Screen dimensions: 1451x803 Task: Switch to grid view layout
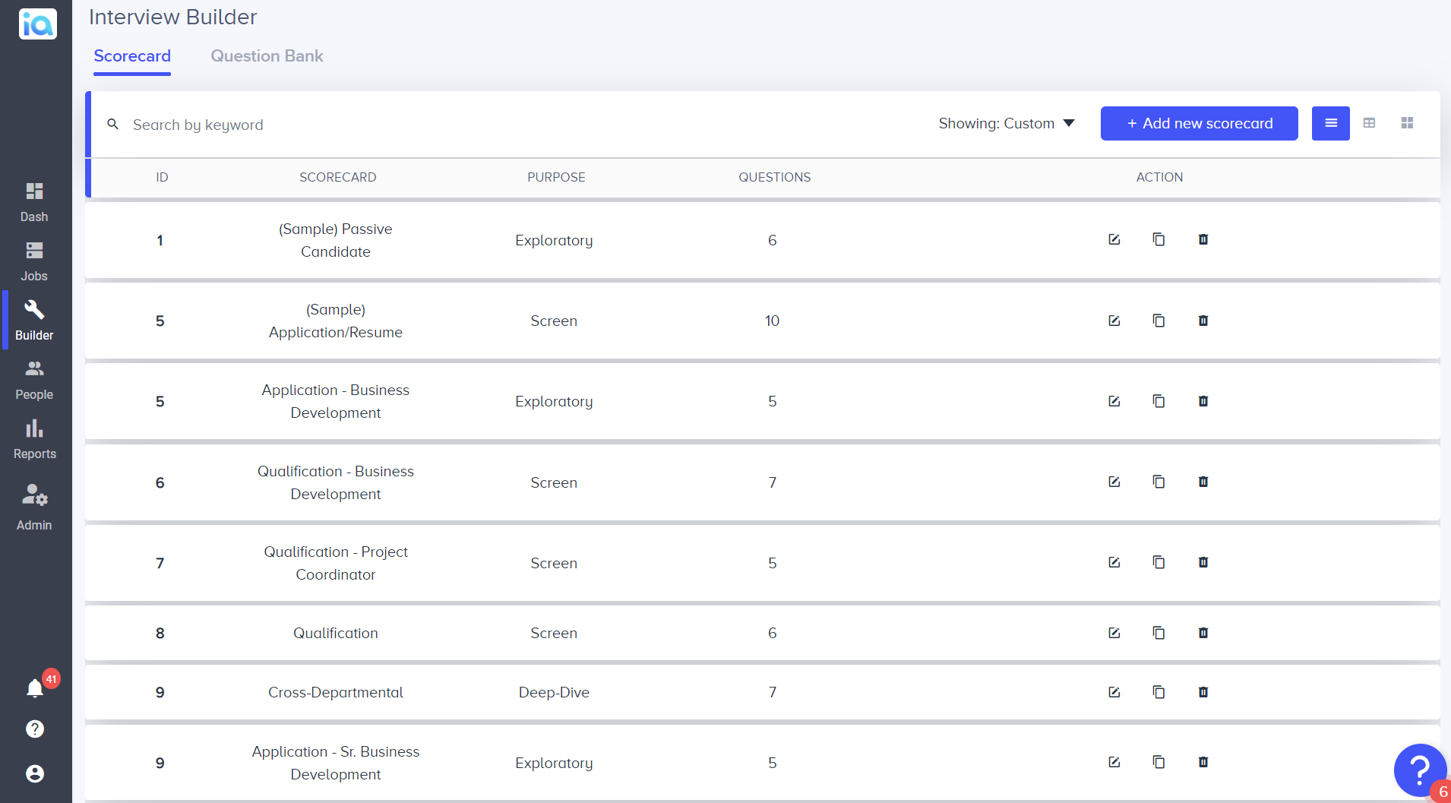point(1407,123)
